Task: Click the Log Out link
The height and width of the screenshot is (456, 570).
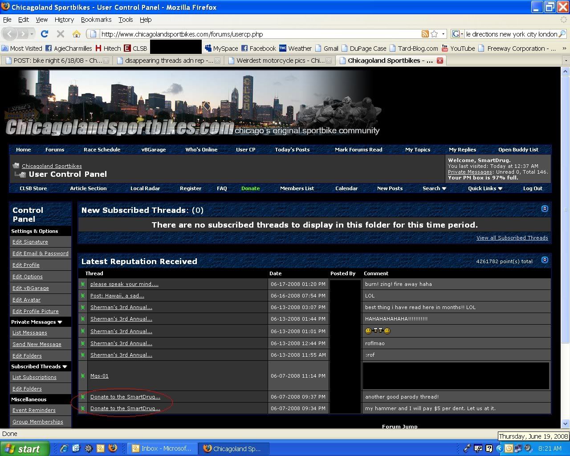Action: (x=533, y=188)
